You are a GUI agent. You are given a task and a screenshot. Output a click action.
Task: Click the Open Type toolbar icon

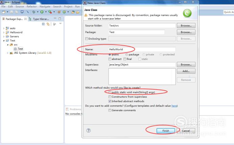[73, 12]
